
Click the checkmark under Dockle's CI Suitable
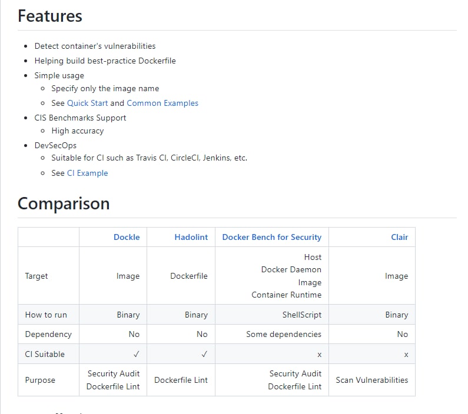point(136,354)
